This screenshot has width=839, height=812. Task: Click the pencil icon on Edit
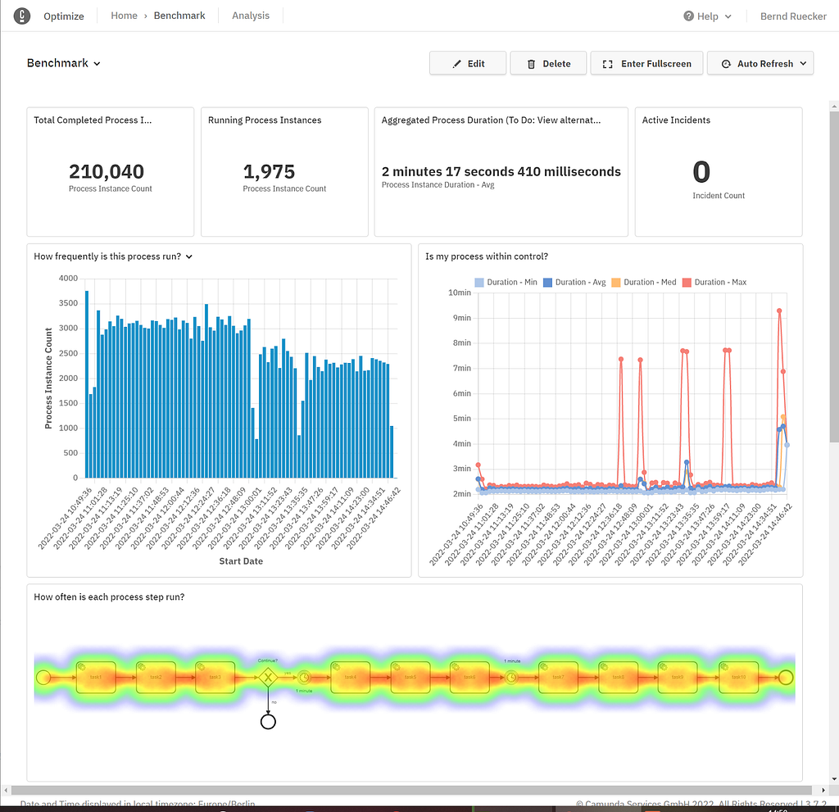[x=456, y=64]
